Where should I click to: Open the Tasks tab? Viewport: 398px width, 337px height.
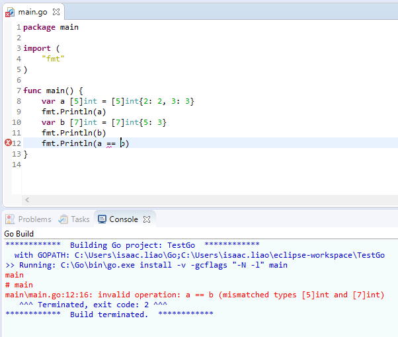click(80, 219)
